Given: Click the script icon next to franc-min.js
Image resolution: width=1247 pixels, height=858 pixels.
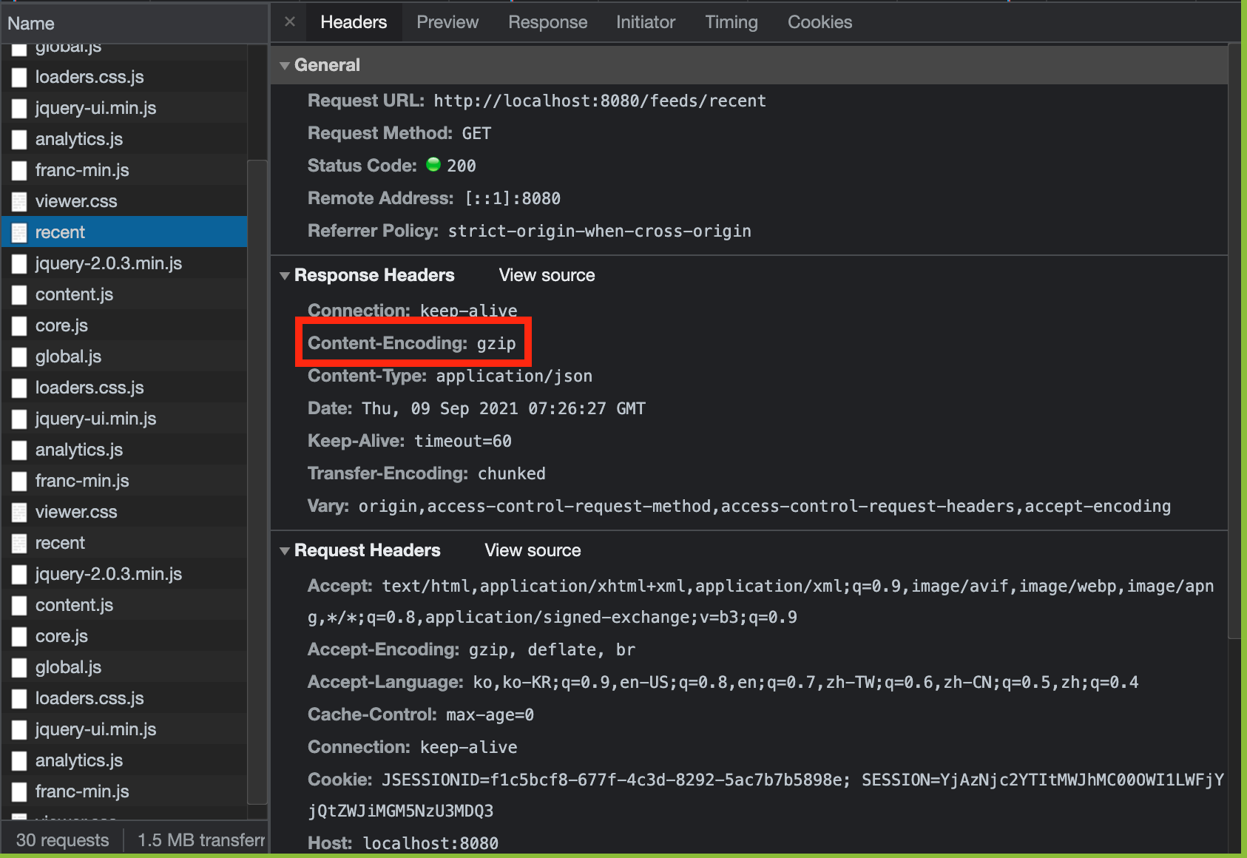Looking at the screenshot, I should coord(19,169).
